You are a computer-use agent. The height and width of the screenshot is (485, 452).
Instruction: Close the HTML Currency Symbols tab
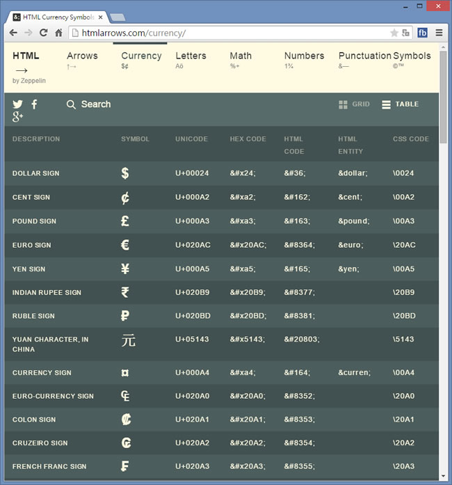click(x=100, y=17)
